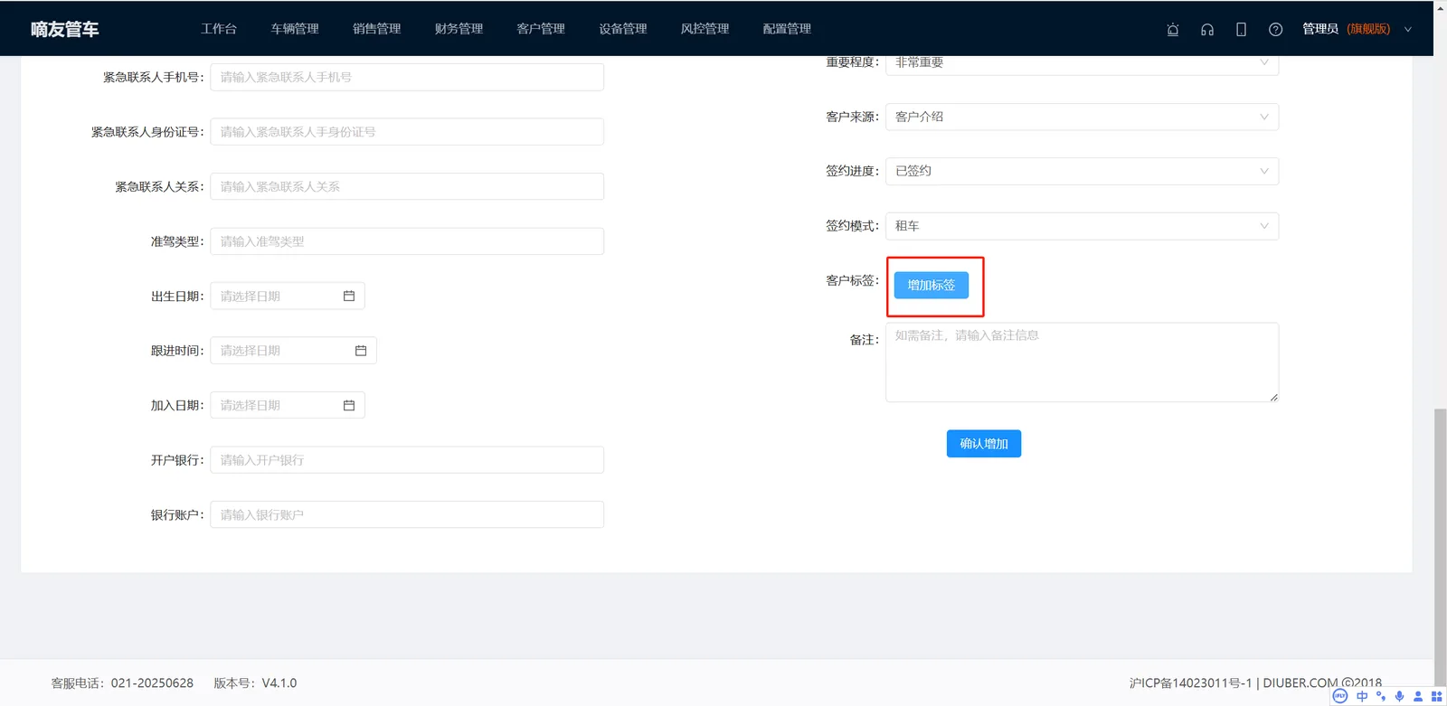Viewport: 1447px width, 706px height.
Task: Click into the 备注 textarea
Action: (x=1082, y=362)
